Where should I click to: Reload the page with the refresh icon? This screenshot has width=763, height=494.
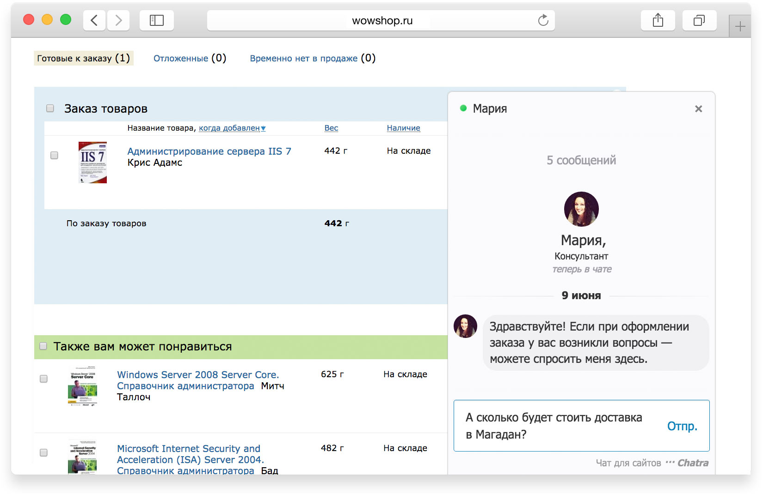click(543, 20)
